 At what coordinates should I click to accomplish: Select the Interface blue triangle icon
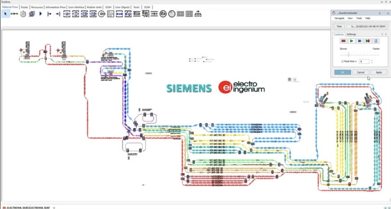40,14
